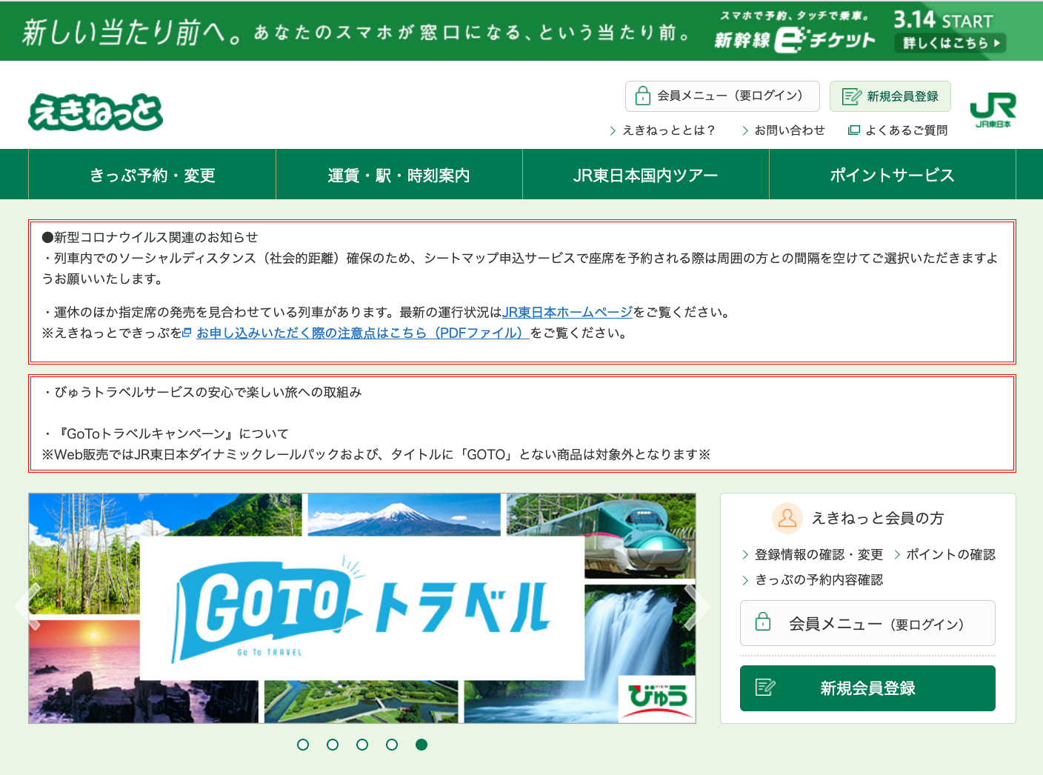Click the GoTo トラベル banner image
This screenshot has width=1043, height=775.
361,608
